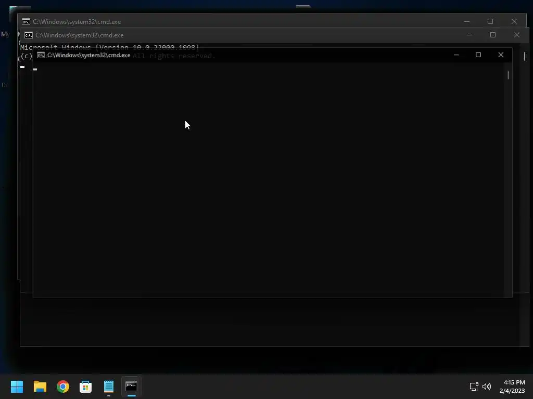Screen dimensions: 533x399
Task: Select the front window title C:\Windows\system32\cmd.exe
Action: [x=88, y=55]
